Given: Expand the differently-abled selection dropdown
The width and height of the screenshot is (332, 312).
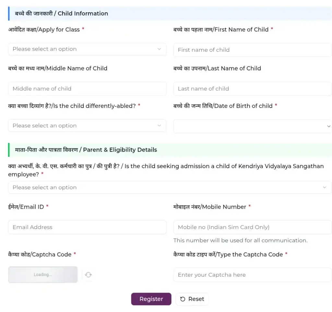Looking at the screenshot, I should click(87, 126).
